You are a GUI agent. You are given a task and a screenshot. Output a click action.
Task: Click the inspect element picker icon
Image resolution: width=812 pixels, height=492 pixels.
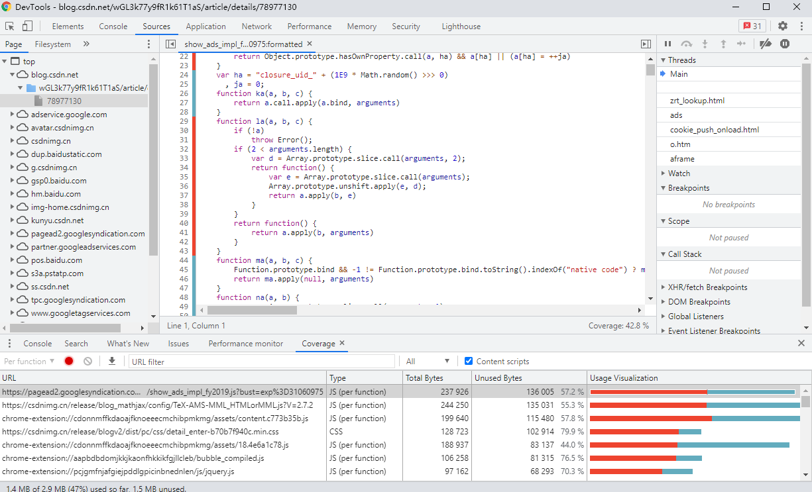(10, 26)
